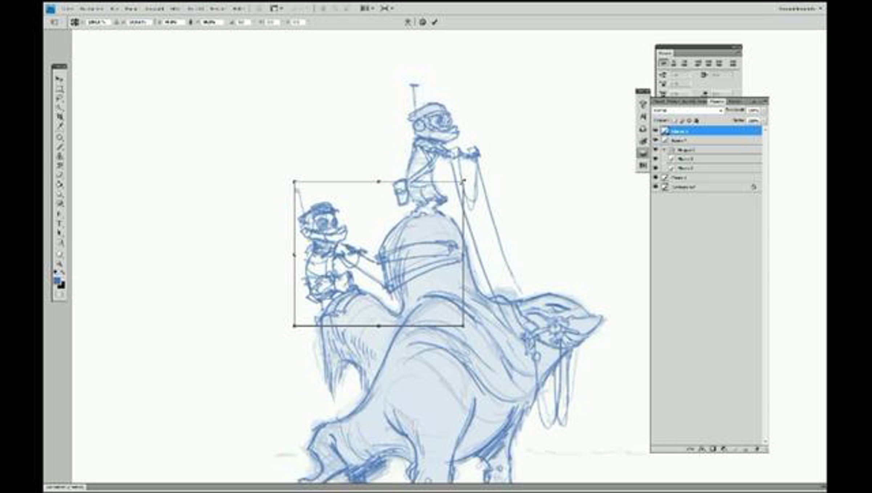This screenshot has height=493, width=872.
Task: Click the center align text button
Action: tap(674, 63)
